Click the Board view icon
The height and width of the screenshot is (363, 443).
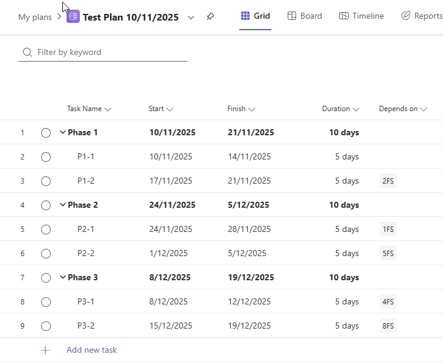[x=291, y=16]
